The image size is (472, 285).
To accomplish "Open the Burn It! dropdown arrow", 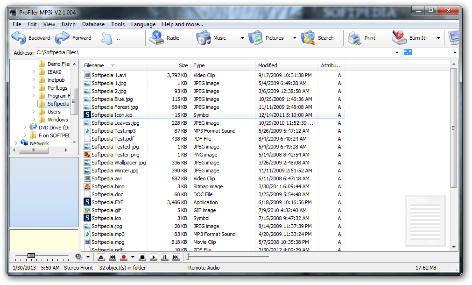I will pos(438,38).
